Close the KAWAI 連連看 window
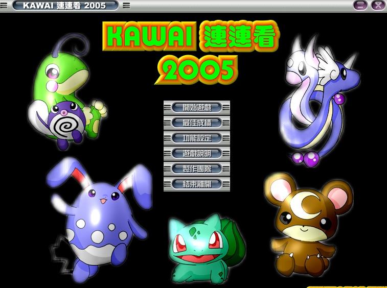 point(378,6)
